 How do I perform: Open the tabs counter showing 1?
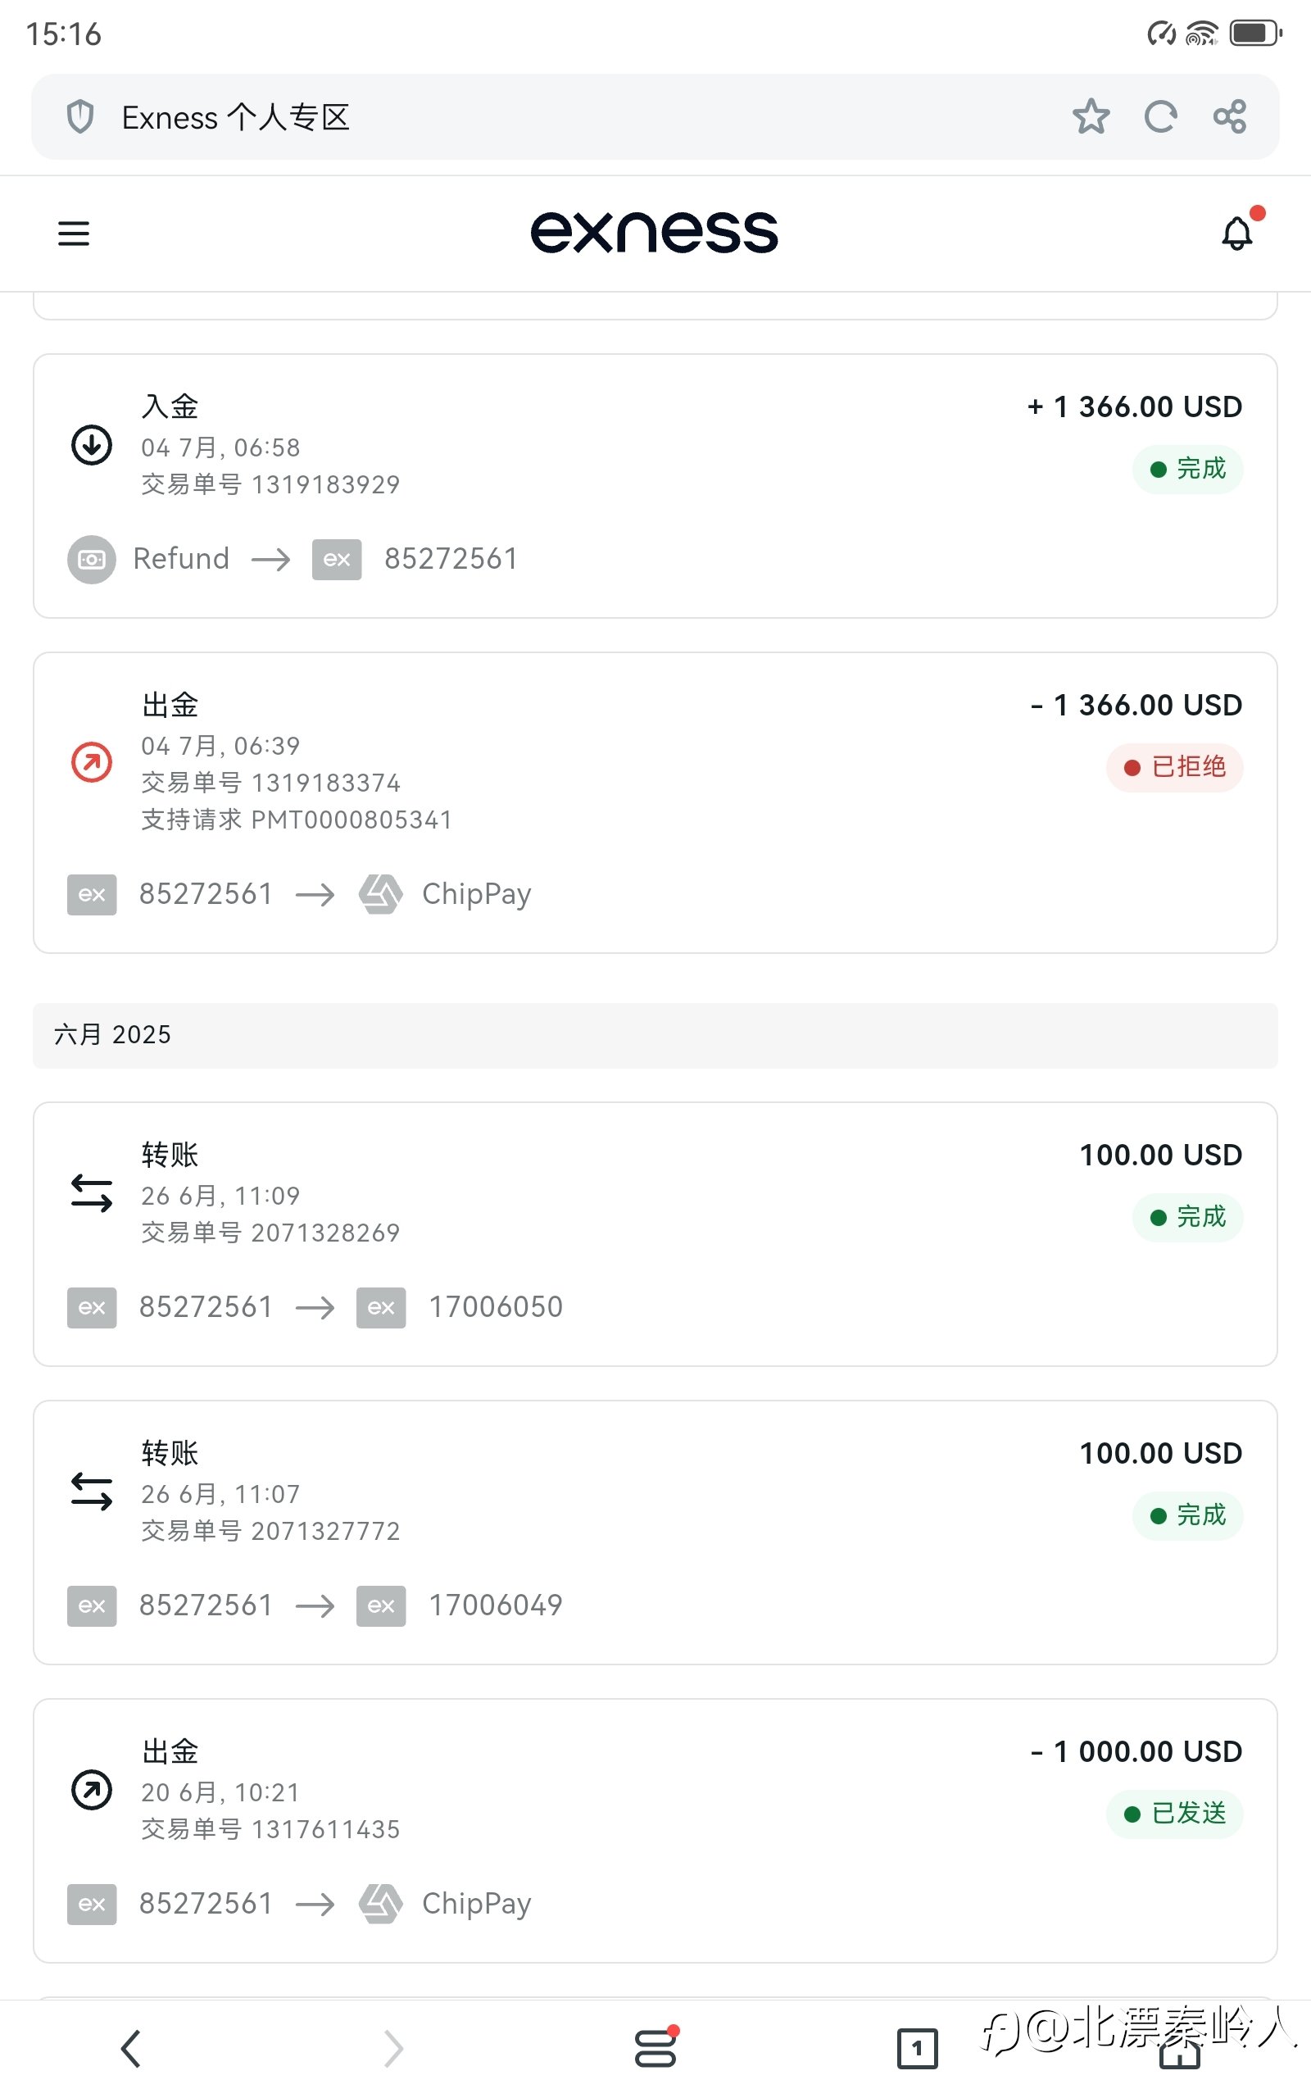click(918, 2049)
